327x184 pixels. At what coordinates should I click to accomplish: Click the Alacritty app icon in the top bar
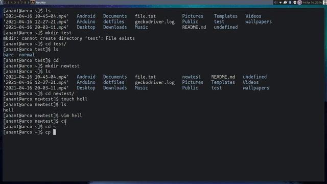click(x=32, y=3)
